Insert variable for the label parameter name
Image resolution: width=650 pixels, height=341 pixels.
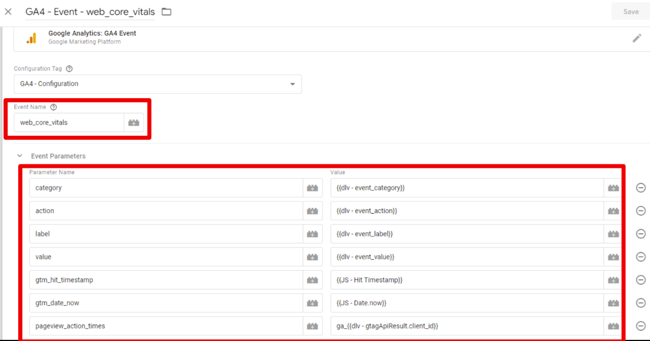click(x=313, y=234)
